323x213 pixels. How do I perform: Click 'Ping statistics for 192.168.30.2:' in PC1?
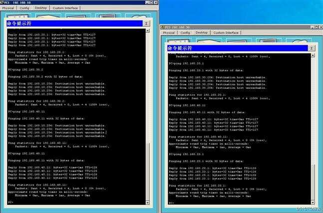click(x=36, y=101)
